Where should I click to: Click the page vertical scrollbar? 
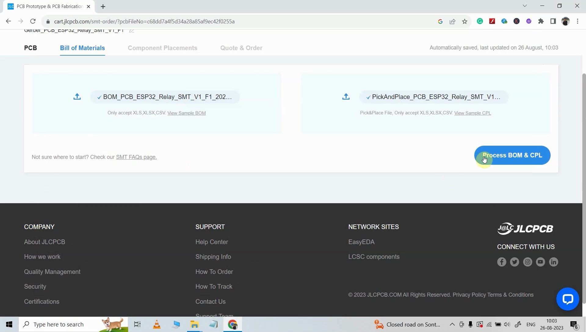(584, 183)
